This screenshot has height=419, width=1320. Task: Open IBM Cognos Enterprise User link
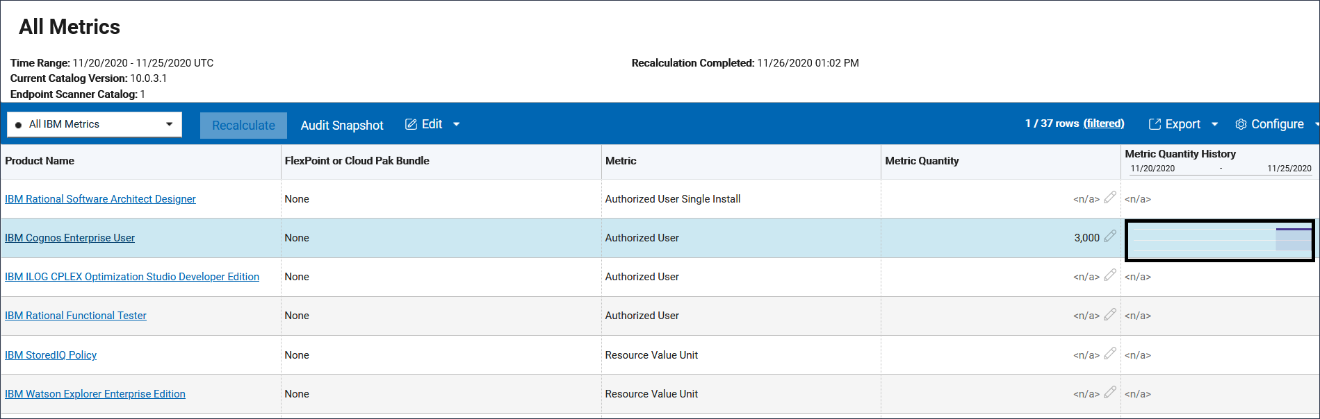tap(70, 238)
